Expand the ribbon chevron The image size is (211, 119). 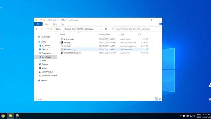tap(157, 24)
